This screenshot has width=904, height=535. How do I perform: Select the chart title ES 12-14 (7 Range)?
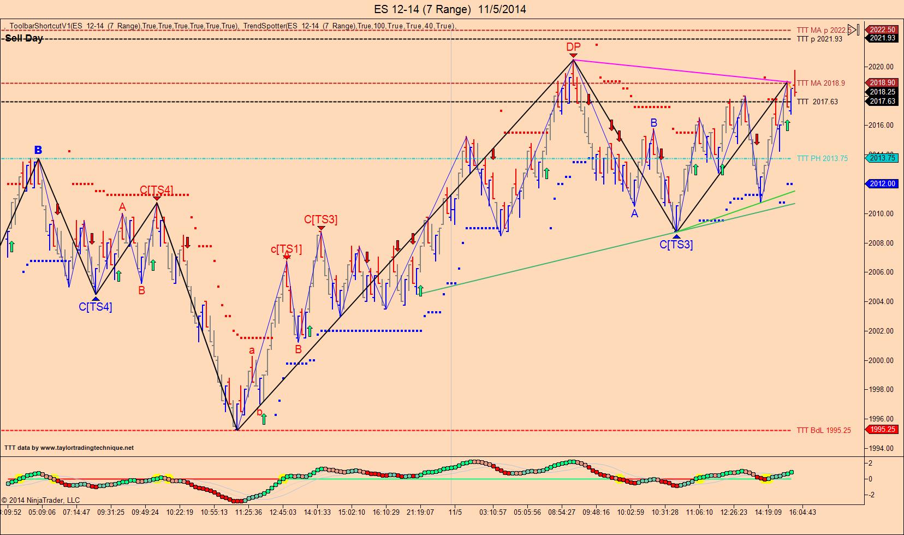tap(423, 9)
